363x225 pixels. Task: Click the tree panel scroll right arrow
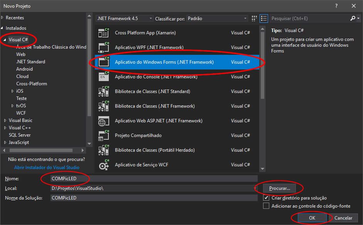pos(83,151)
